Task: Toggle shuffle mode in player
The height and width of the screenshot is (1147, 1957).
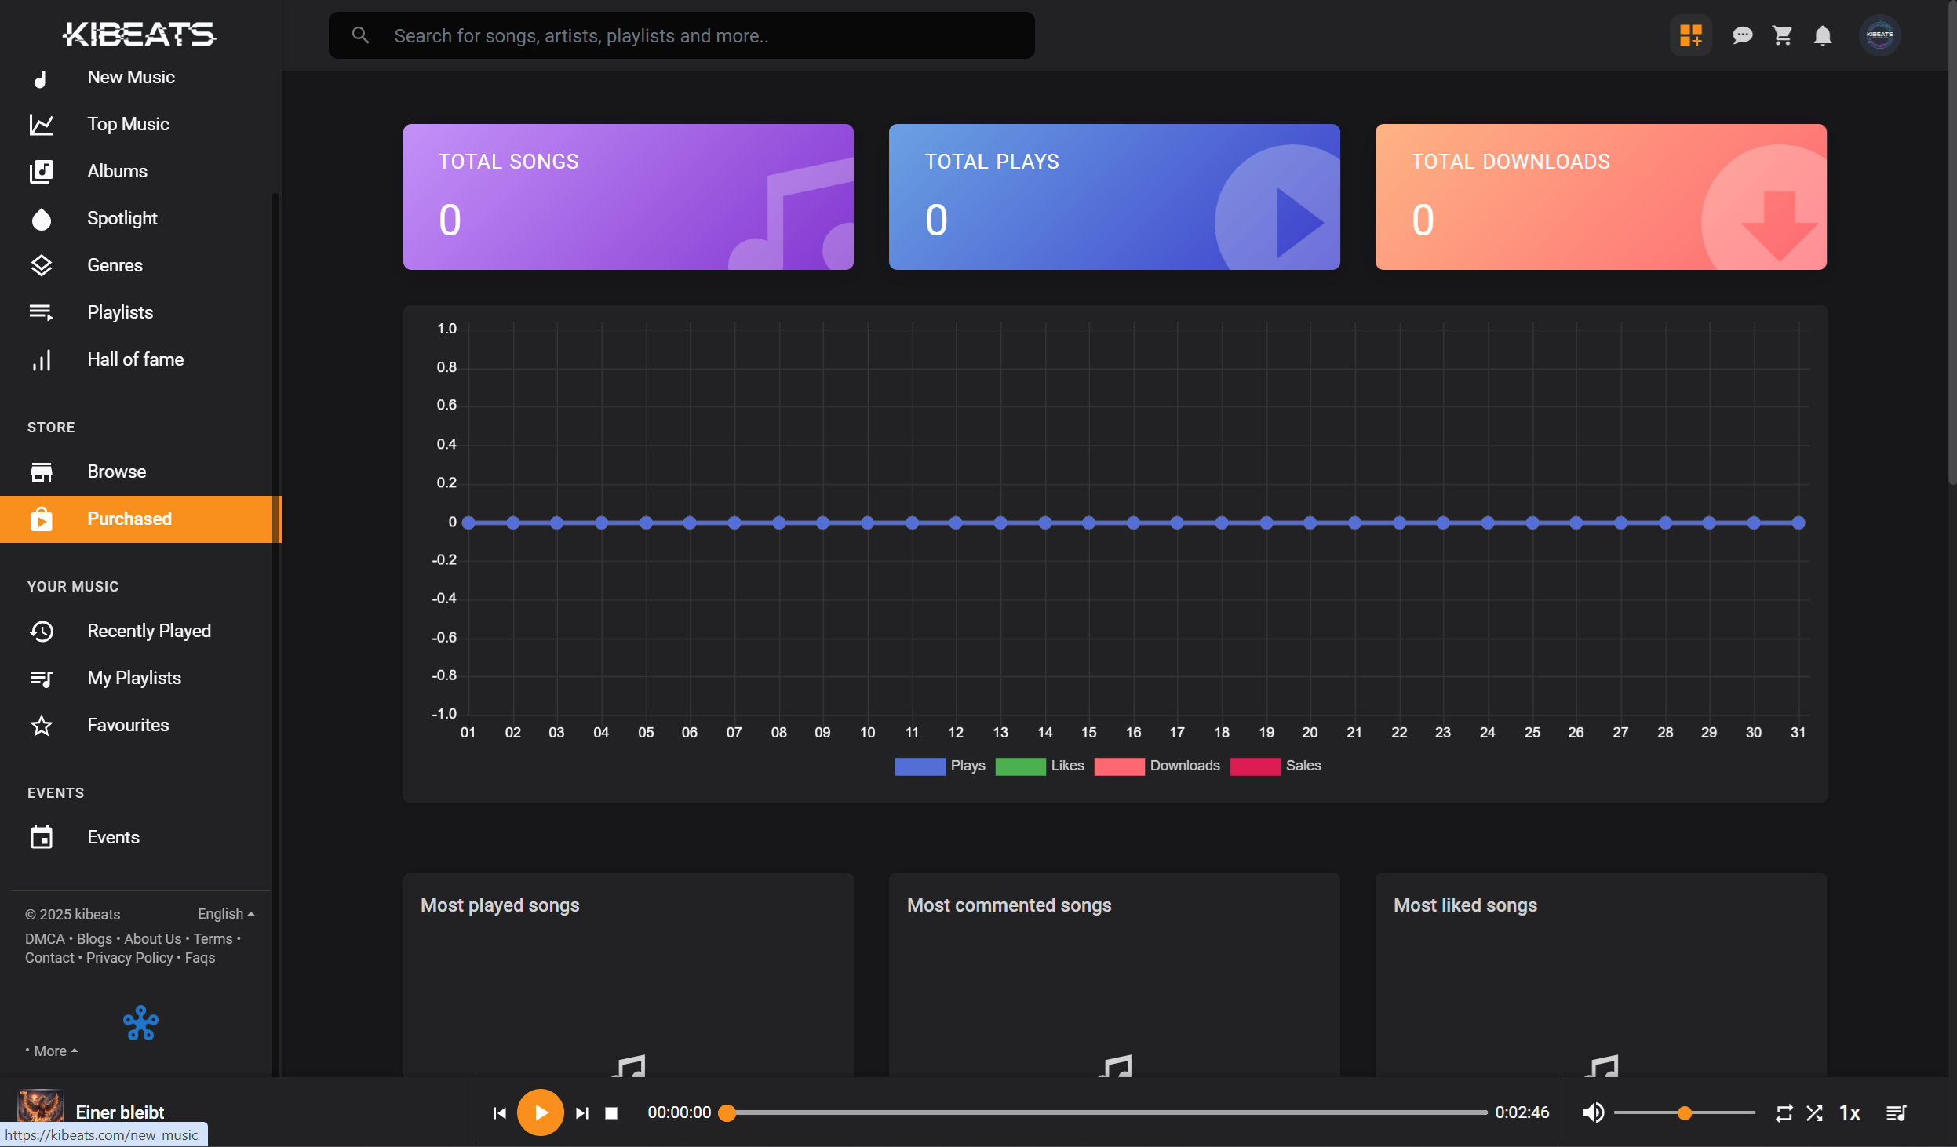Action: pos(1814,1112)
